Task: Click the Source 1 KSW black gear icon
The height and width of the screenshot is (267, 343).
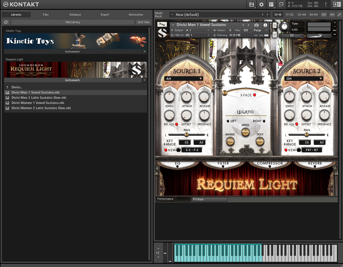Action: click(178, 150)
